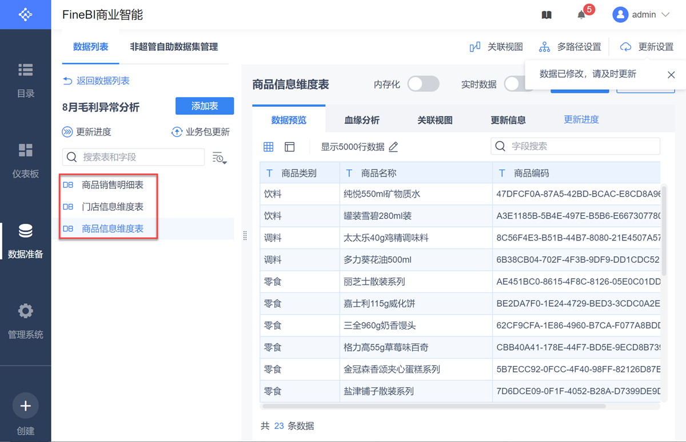This screenshot has width=686, height=442.
Task: Open 更新设置 update settings
Action: tap(647, 47)
